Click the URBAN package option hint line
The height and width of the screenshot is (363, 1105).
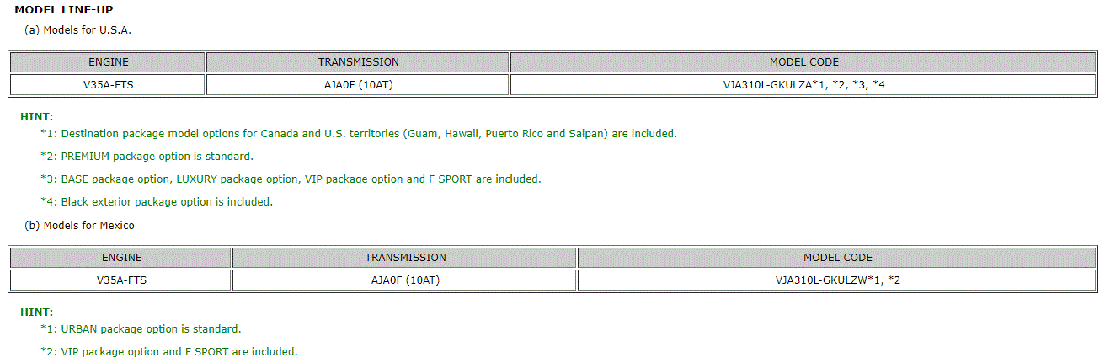click(x=141, y=328)
